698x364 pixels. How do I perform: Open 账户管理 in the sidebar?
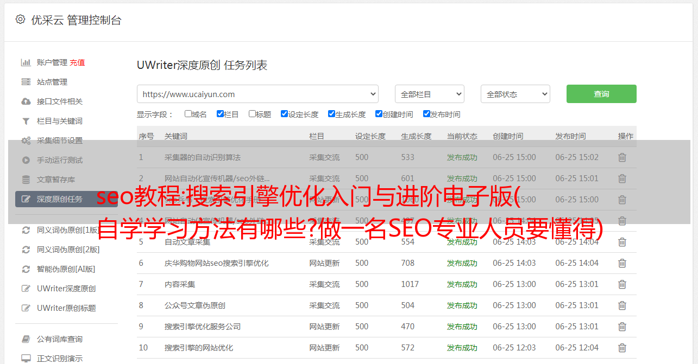52,62
